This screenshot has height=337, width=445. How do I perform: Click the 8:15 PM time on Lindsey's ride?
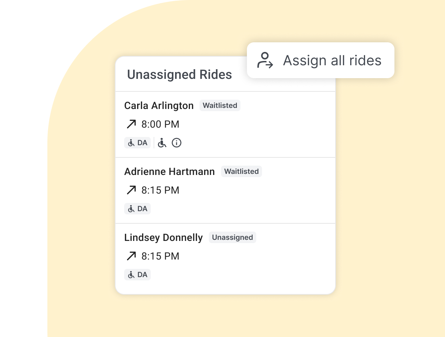click(160, 256)
